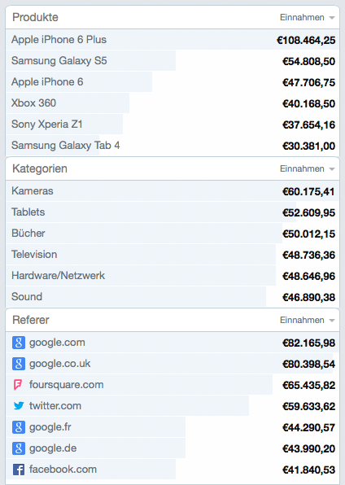This screenshot has height=485, width=345.
Task: Click the Twitter bird icon
Action: coord(19,406)
